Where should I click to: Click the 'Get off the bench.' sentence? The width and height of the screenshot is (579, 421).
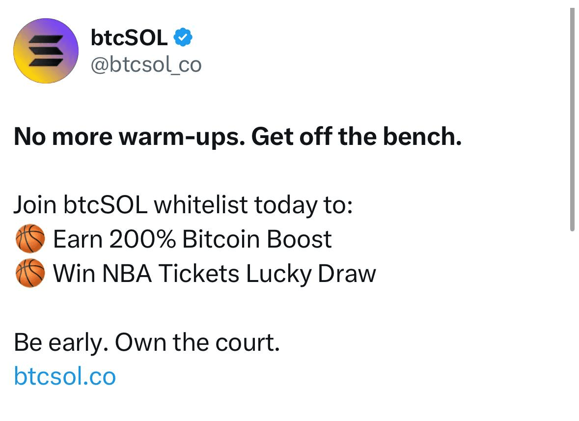click(357, 137)
